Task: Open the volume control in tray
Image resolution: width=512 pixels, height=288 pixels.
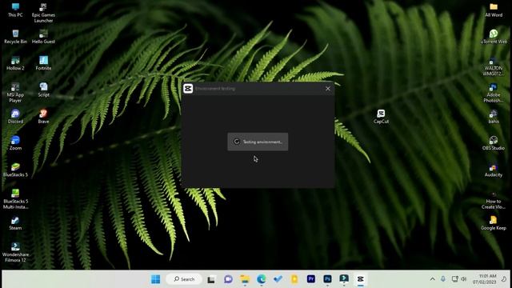Action: point(464,279)
